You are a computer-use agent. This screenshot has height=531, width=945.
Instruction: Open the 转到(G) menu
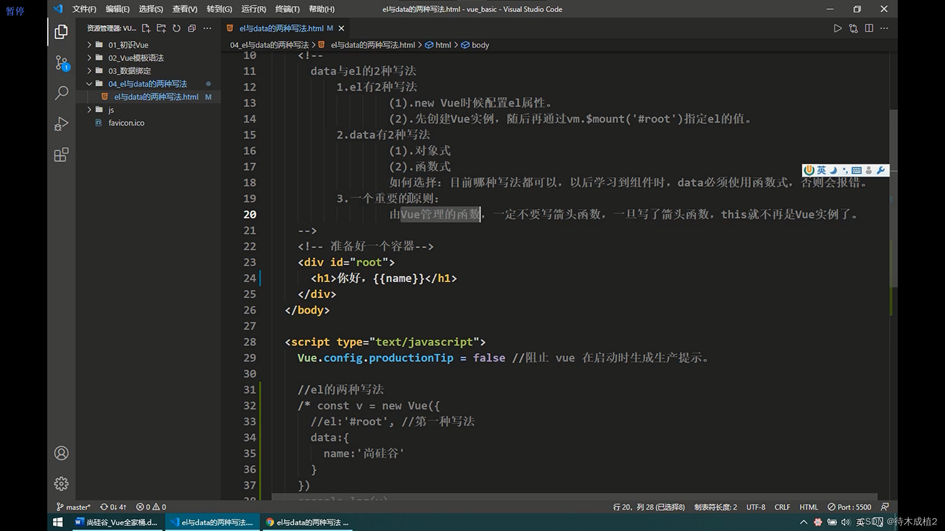coord(219,9)
